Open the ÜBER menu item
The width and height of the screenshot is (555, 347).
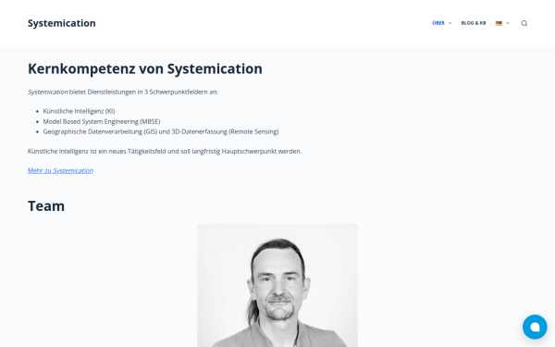pyautogui.click(x=438, y=23)
